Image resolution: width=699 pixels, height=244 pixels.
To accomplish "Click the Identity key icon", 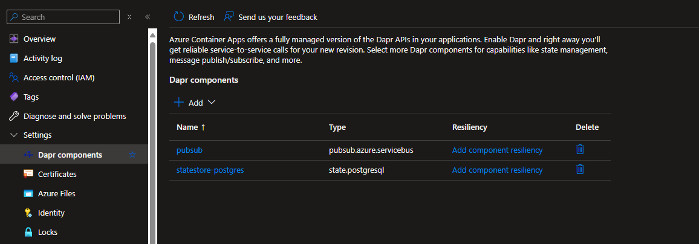I will click(28, 213).
